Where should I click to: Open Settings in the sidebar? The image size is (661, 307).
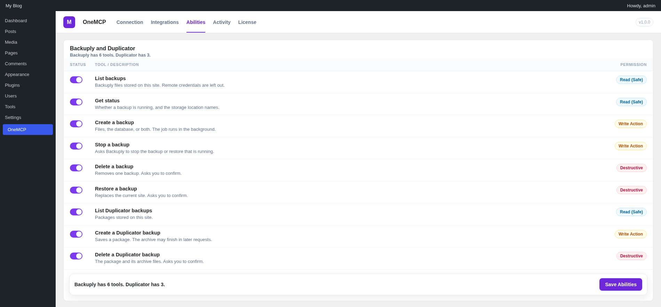point(28,118)
